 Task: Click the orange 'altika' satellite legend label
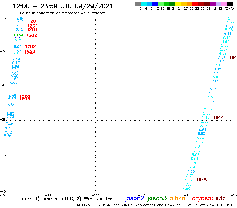click(177, 198)
